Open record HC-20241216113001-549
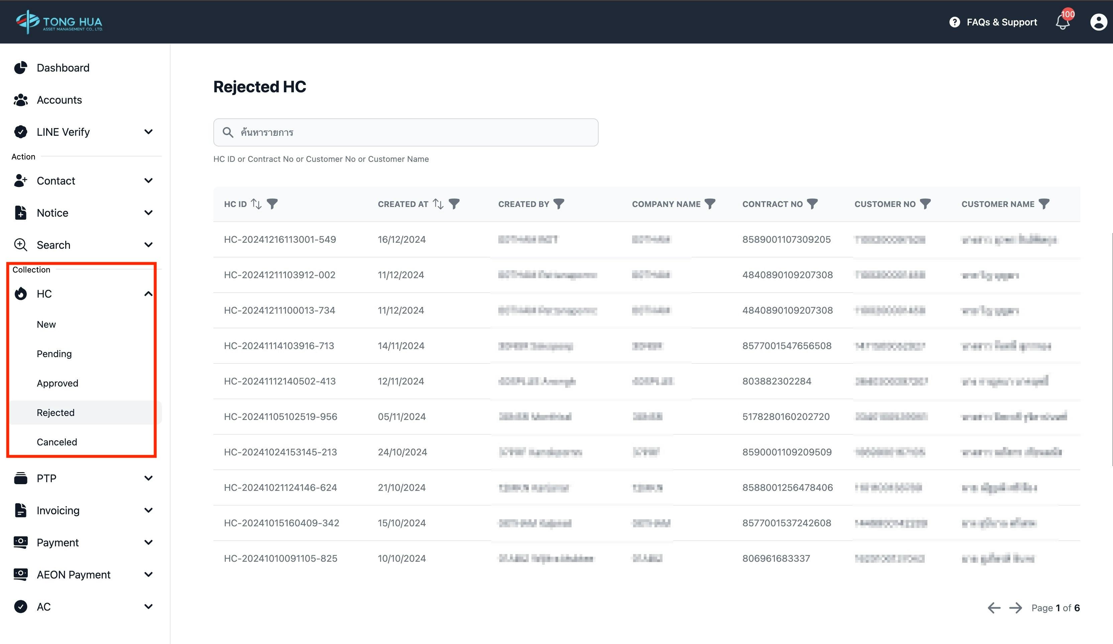Viewport: 1113px width, 644px height. click(280, 239)
